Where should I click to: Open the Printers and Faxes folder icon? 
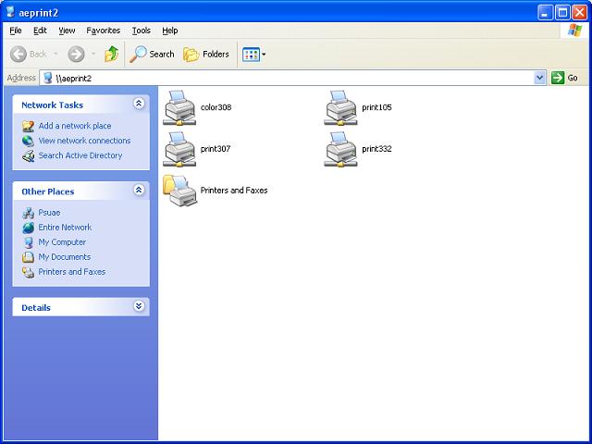(179, 190)
